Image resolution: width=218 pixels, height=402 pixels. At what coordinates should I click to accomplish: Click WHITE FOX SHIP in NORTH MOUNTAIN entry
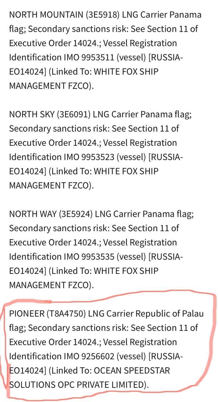coord(126,72)
